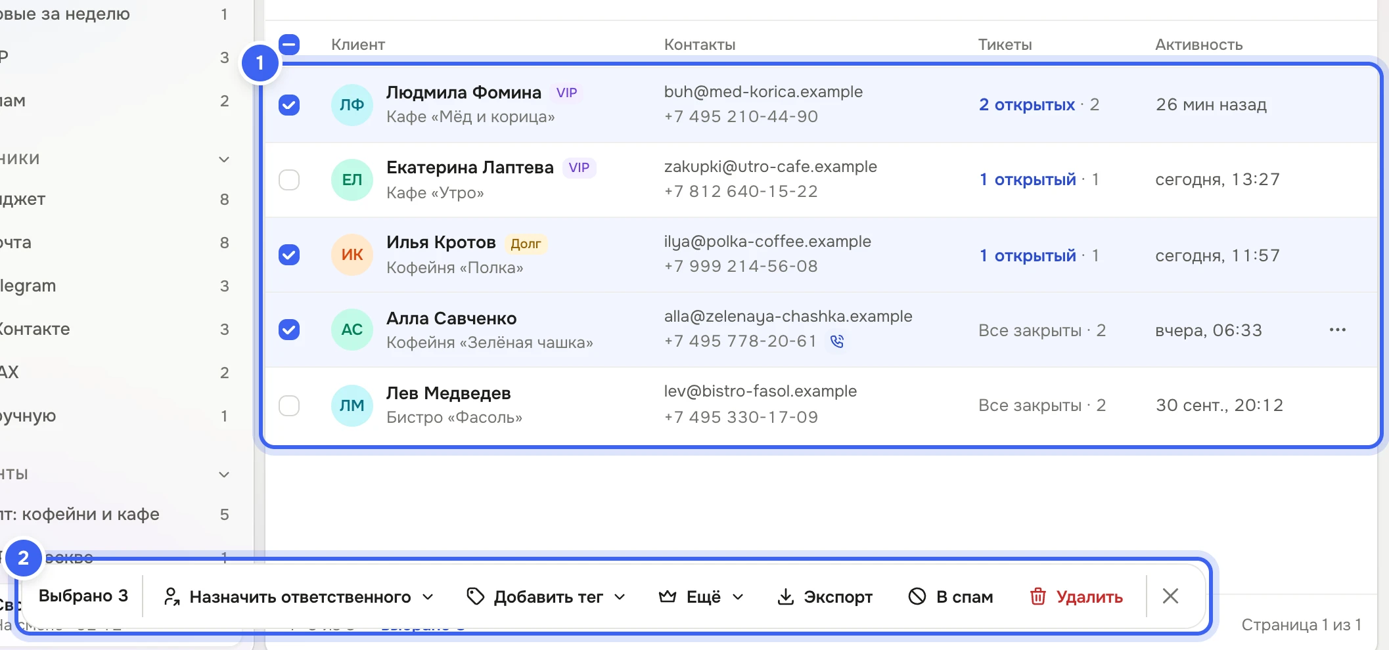Click email lev@bistro-fasol.example

(x=760, y=391)
